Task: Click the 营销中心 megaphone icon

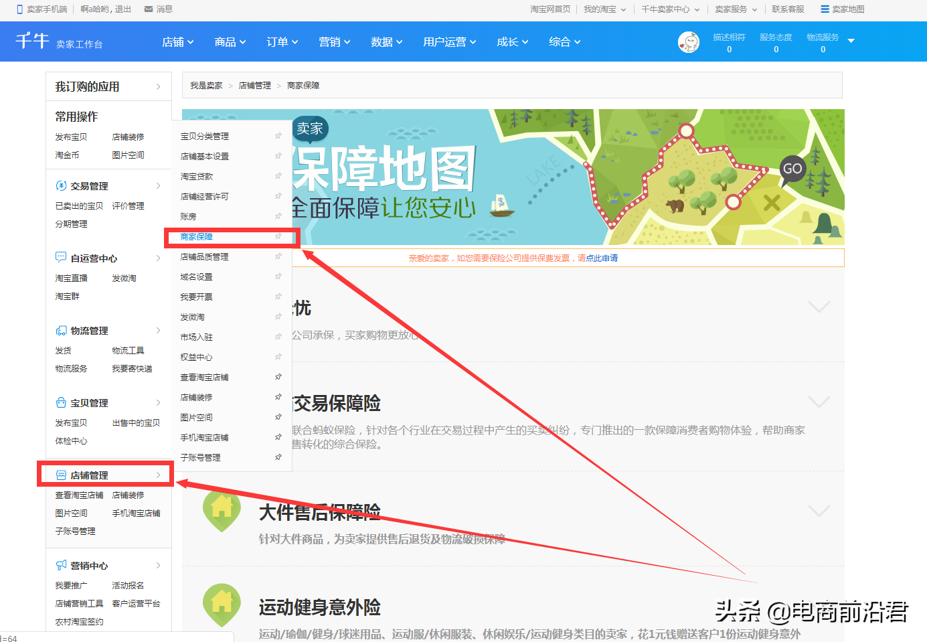Action: coord(61,565)
